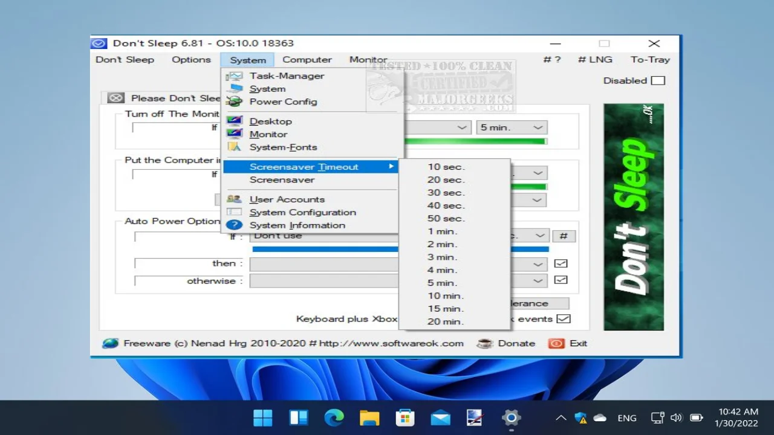
Task: Show hidden icons in the system tray
Action: pyautogui.click(x=561, y=417)
